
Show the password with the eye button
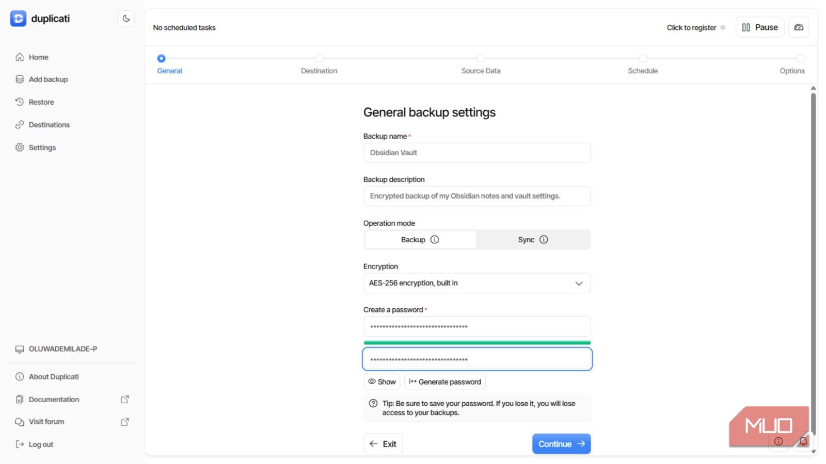click(382, 382)
